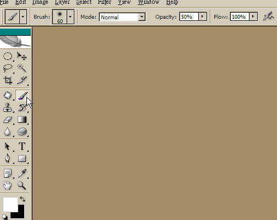
Task: Select the Notes tool
Action: (8, 173)
